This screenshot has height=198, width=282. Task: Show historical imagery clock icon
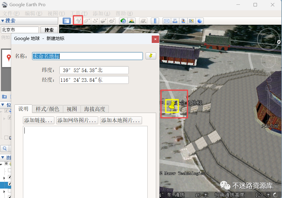click(x=124, y=21)
